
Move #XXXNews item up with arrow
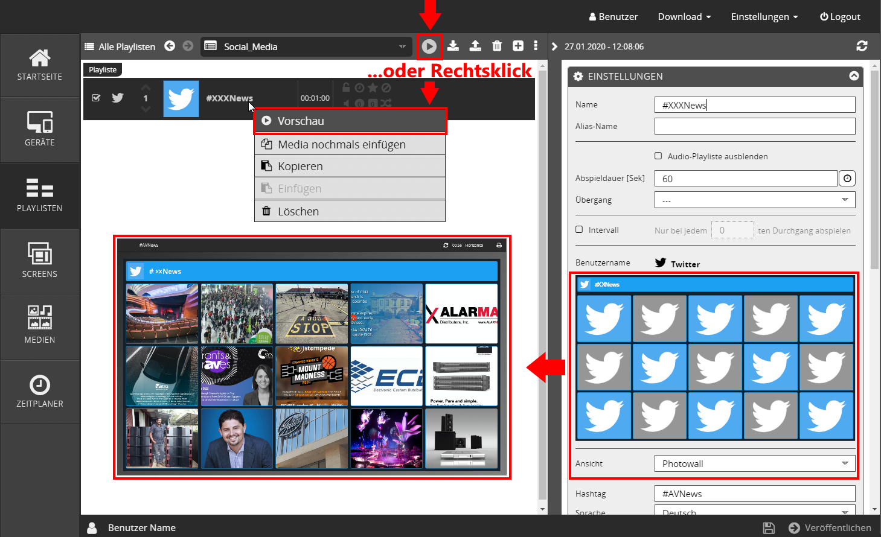pyautogui.click(x=146, y=87)
